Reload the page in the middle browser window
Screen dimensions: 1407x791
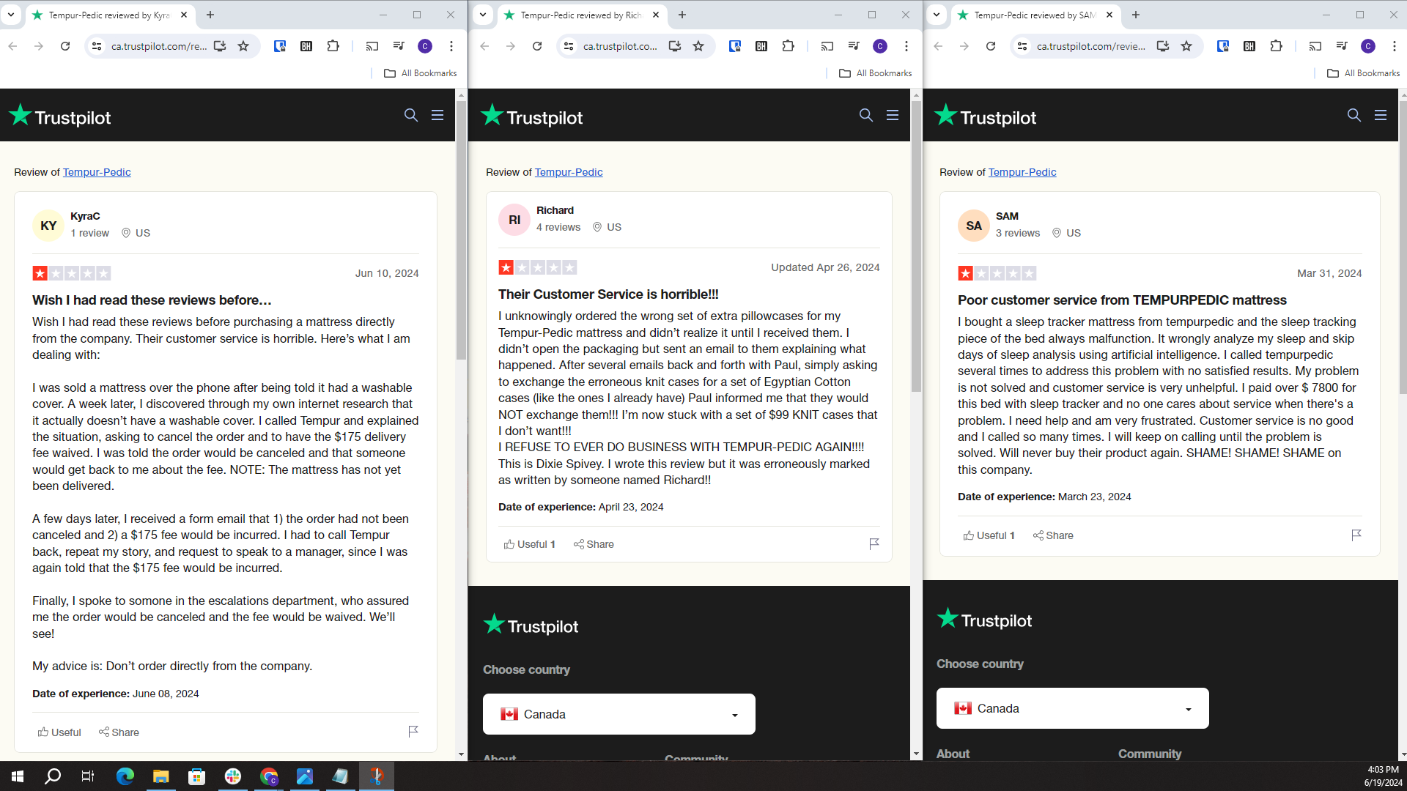[x=537, y=46]
